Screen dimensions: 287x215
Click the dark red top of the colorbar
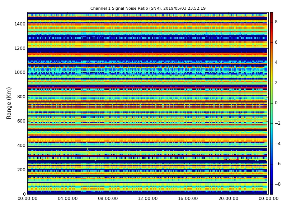(272, 15)
